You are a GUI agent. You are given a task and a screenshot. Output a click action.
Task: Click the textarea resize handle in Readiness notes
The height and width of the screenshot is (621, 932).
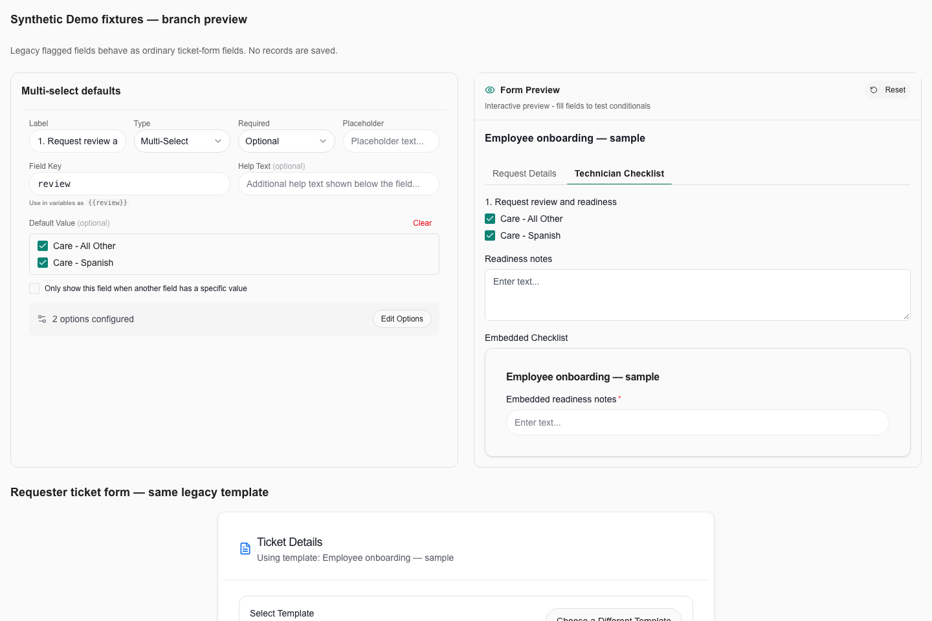[906, 316]
